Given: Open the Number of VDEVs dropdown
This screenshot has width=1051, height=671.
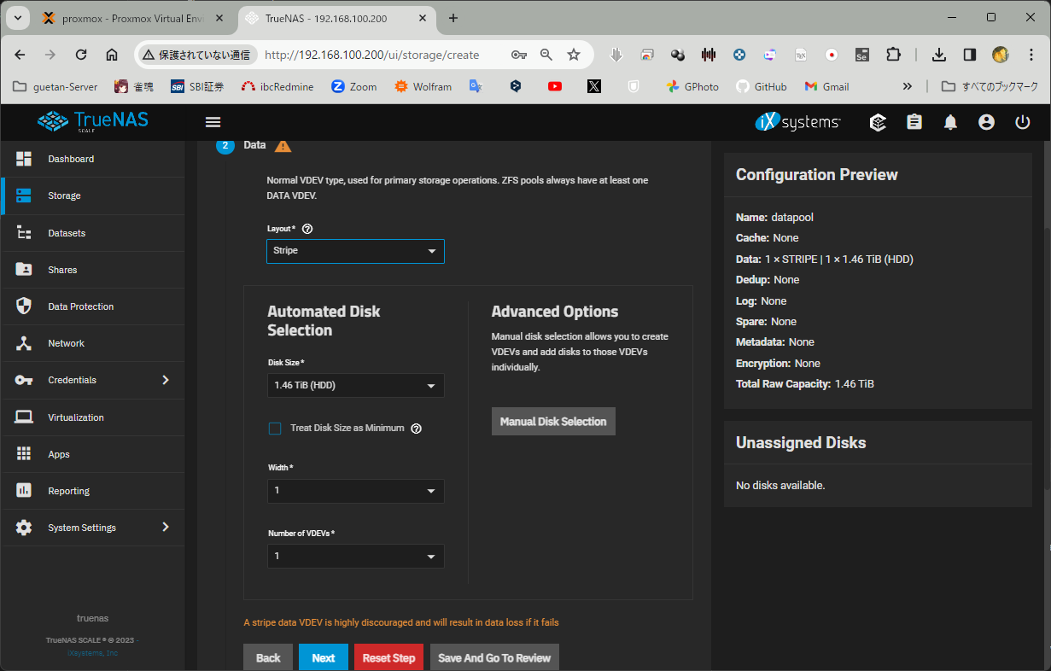Looking at the screenshot, I should pyautogui.click(x=355, y=557).
